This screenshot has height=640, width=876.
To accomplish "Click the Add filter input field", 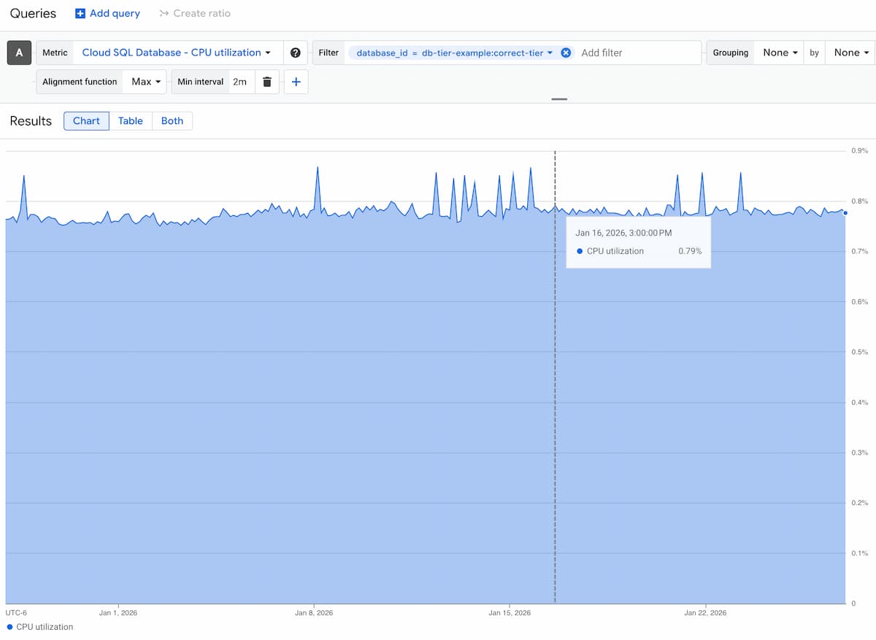I will 635,53.
